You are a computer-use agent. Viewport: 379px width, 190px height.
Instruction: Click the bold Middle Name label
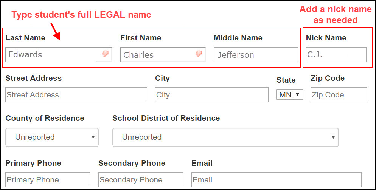coord(238,38)
